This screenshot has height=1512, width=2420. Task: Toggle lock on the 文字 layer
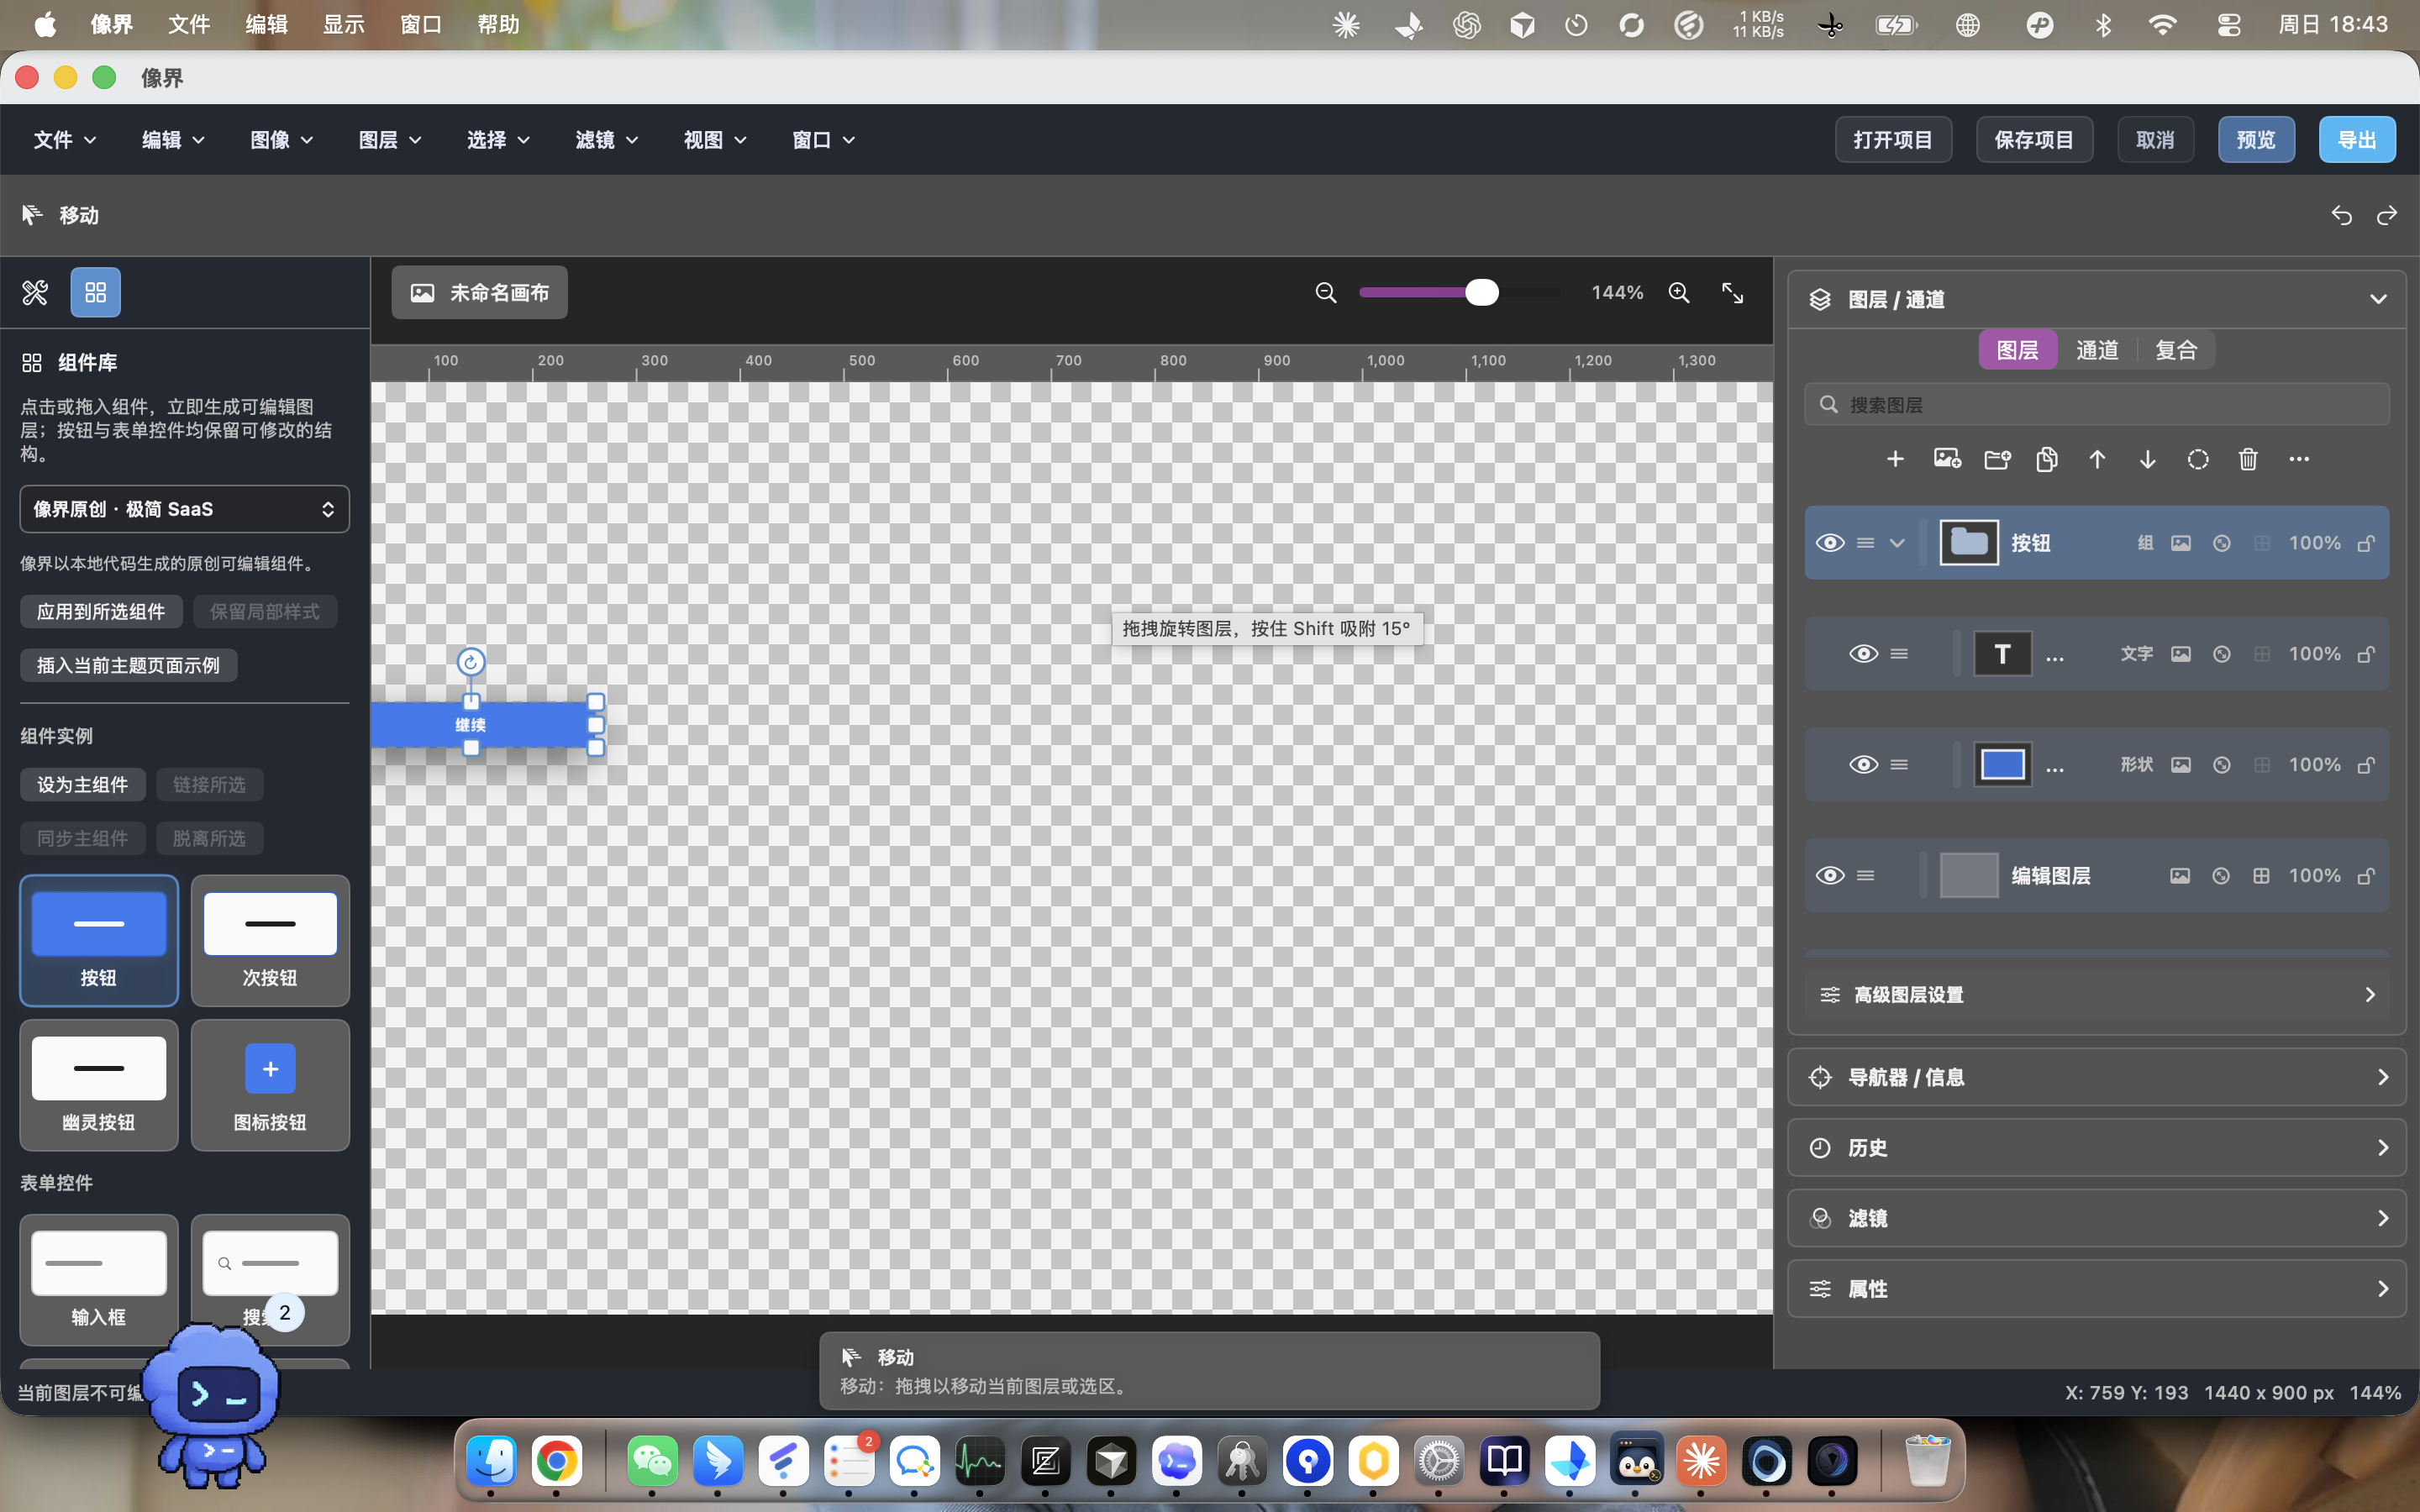(x=2366, y=654)
